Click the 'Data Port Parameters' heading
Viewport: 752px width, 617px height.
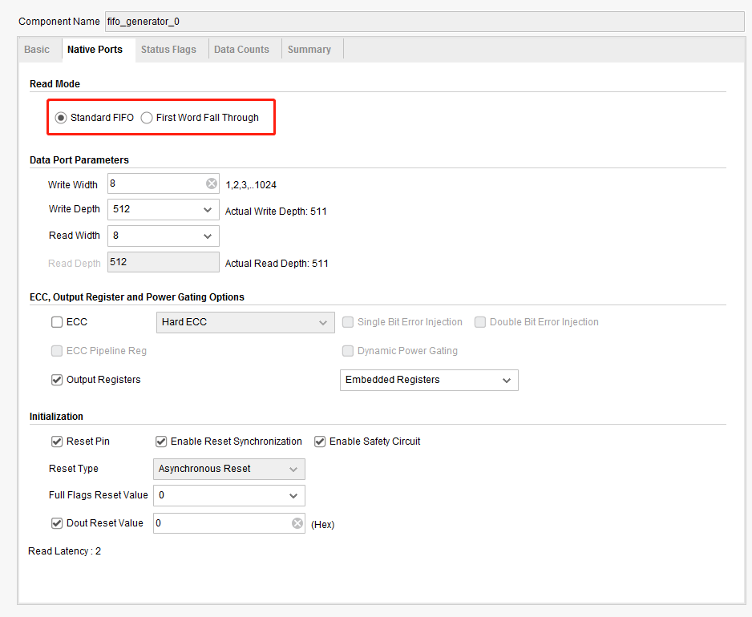[79, 160]
